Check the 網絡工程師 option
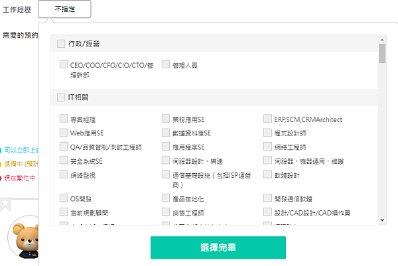The height and width of the screenshot is (266, 398). click(267, 147)
